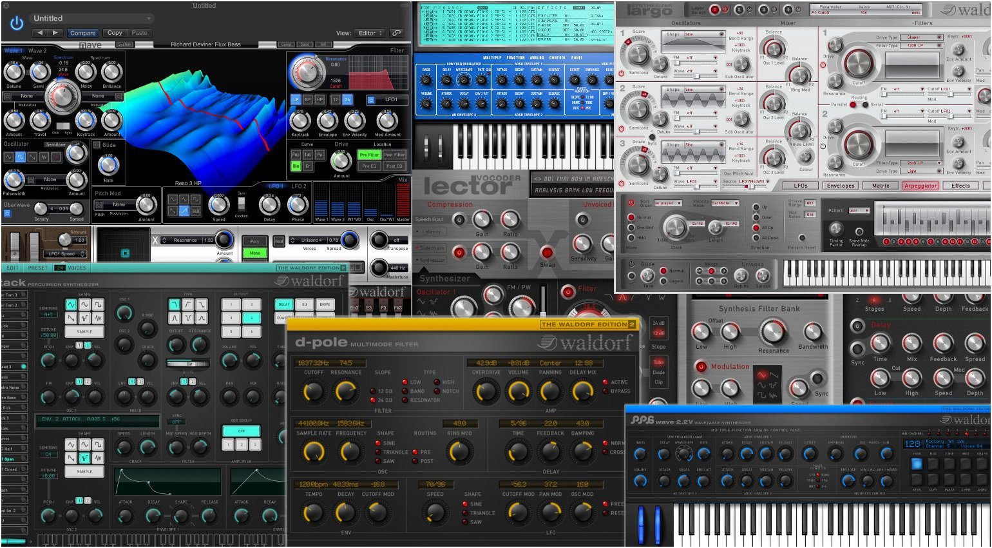The width and height of the screenshot is (992, 548).
Task: Switch to LFO 2 tab in Nave
Action: coord(298,186)
